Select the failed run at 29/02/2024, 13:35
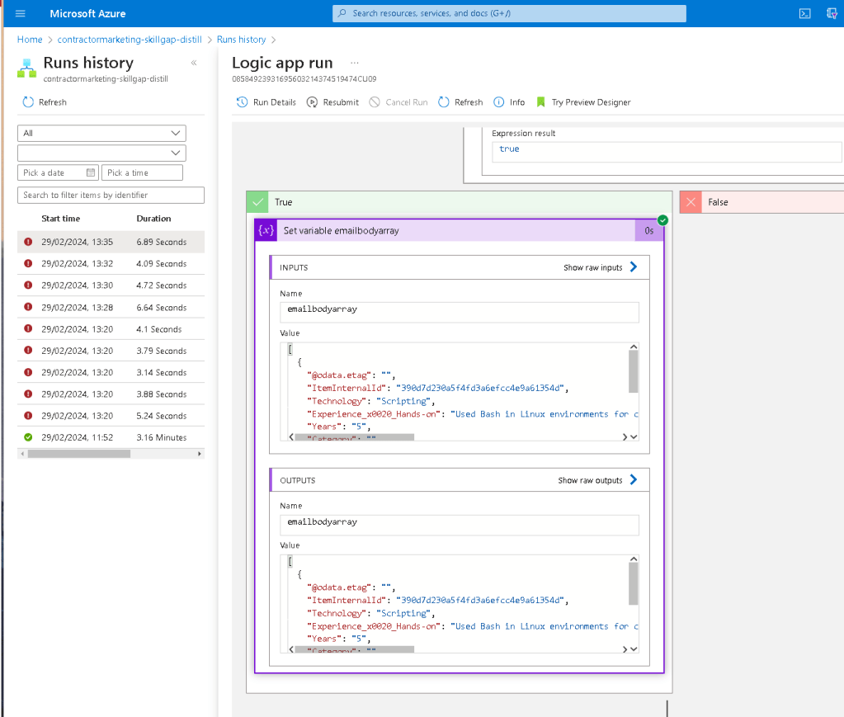This screenshot has width=844, height=717. 111,243
